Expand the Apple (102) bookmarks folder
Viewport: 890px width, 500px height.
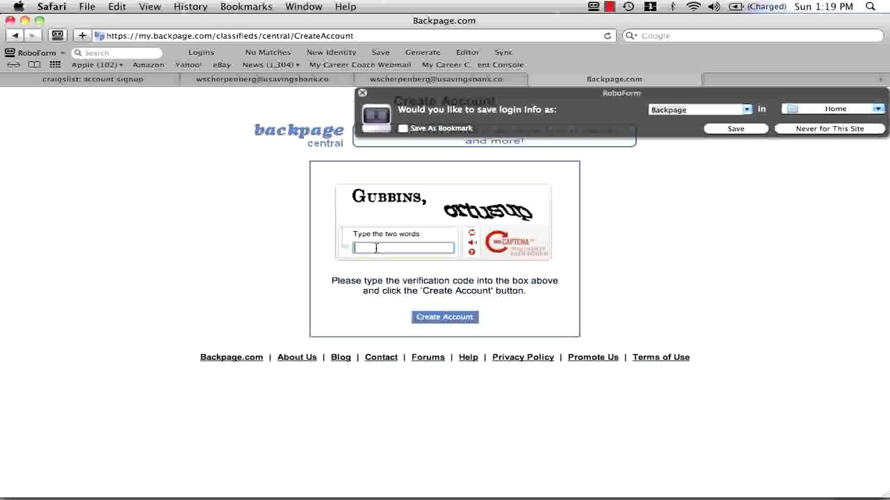point(97,65)
